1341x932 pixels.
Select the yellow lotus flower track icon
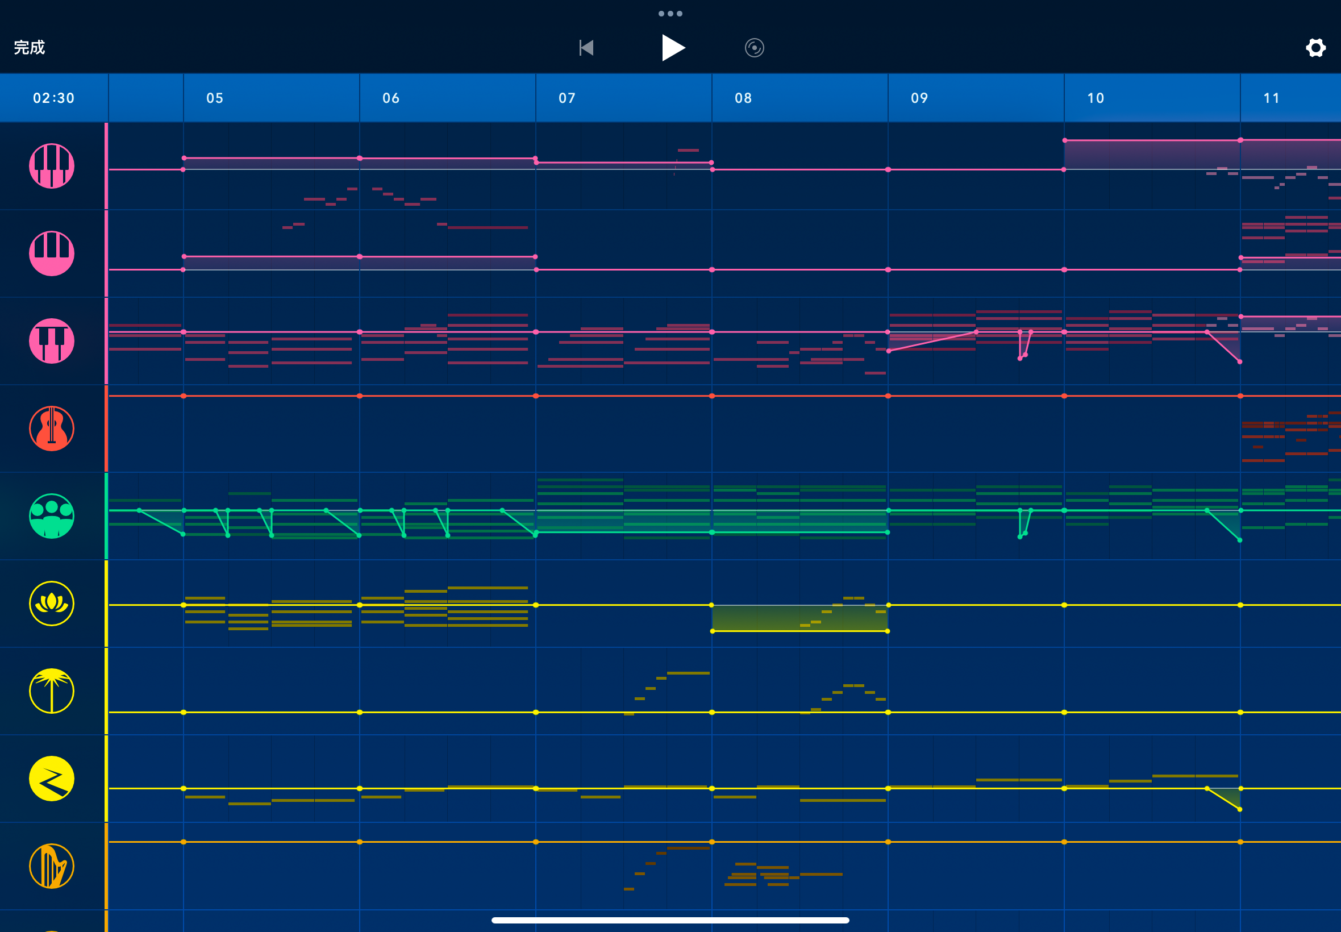[52, 604]
